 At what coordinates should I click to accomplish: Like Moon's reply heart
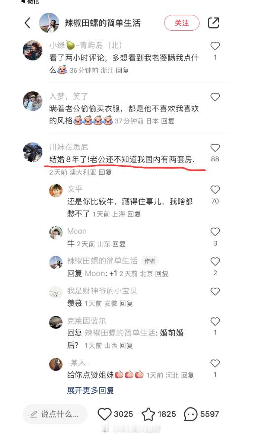pyautogui.click(x=215, y=232)
